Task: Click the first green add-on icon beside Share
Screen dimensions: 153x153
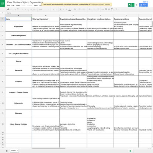Action: [129, 5]
